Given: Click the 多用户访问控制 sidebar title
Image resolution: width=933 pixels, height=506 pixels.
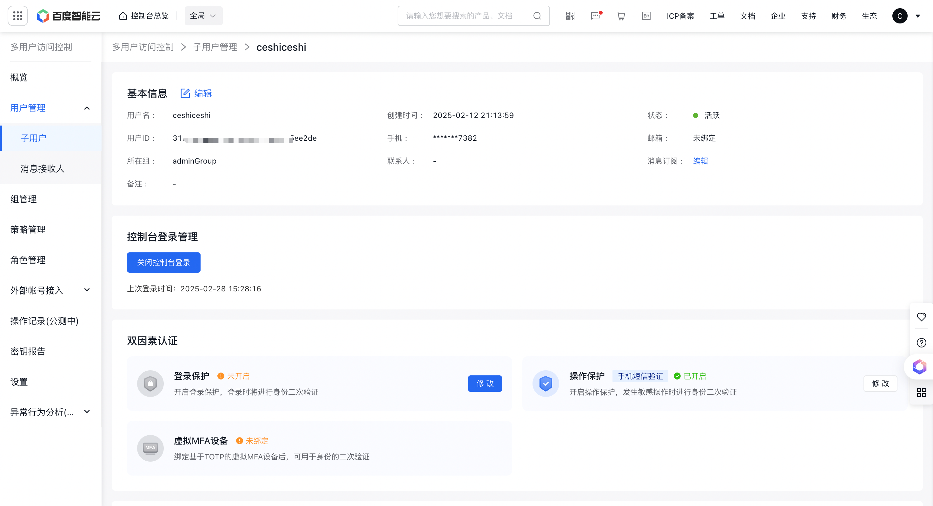Looking at the screenshot, I should [41, 47].
